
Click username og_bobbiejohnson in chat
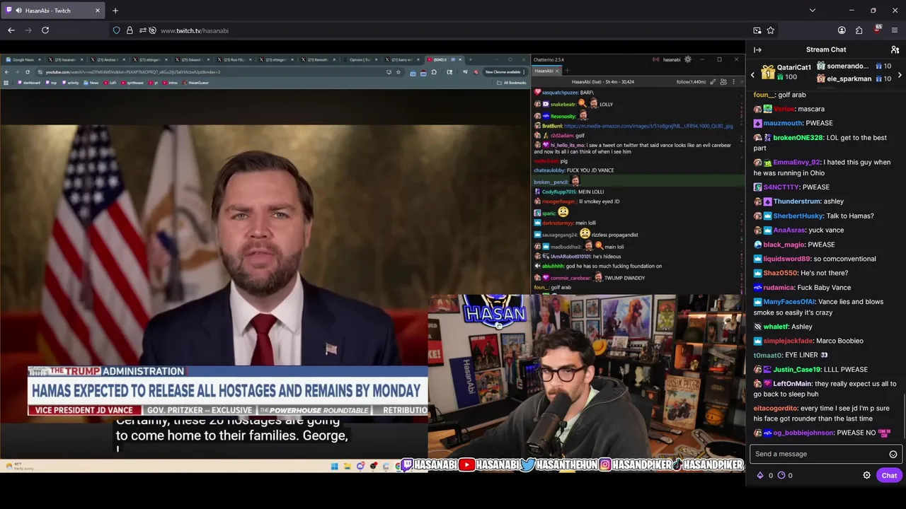click(x=803, y=433)
